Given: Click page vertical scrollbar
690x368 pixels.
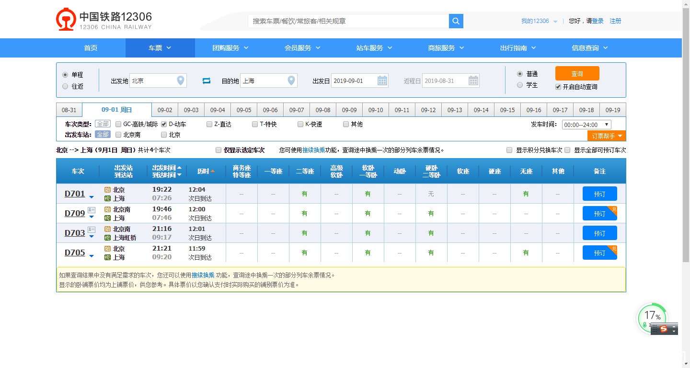Looking at the screenshot, I should pyautogui.click(x=686, y=134).
